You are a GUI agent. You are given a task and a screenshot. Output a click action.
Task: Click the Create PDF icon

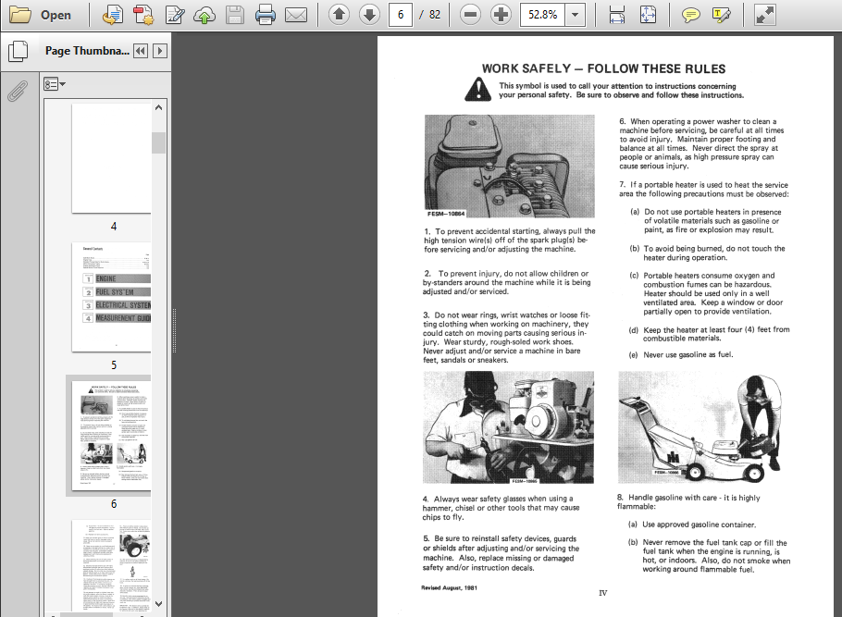(143, 15)
